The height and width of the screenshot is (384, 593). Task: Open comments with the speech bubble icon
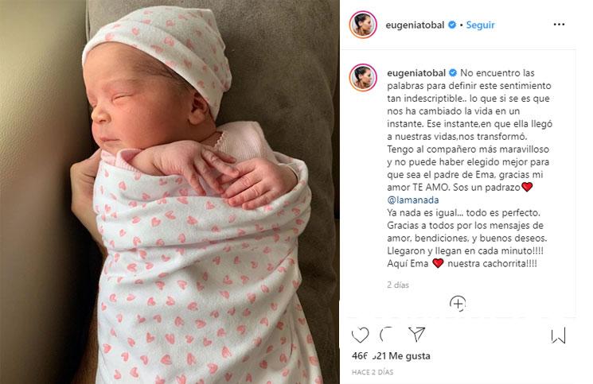(x=388, y=335)
